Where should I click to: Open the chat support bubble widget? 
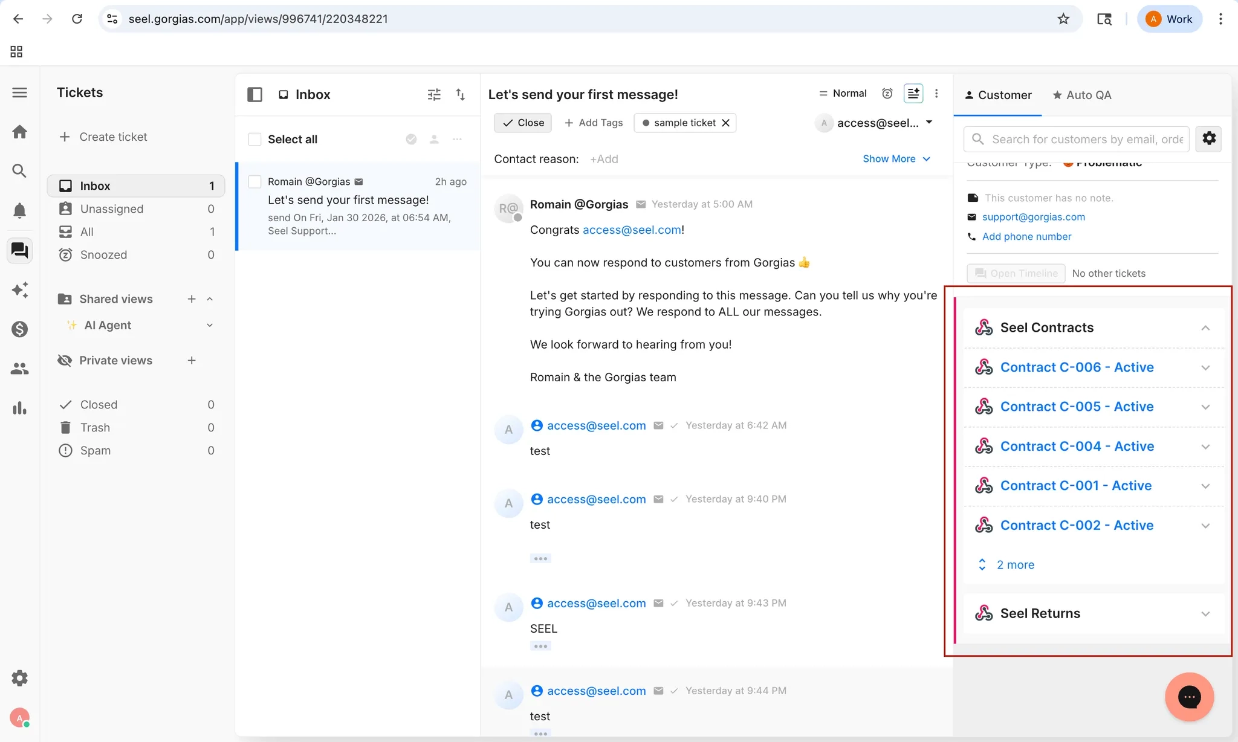coord(1189,697)
